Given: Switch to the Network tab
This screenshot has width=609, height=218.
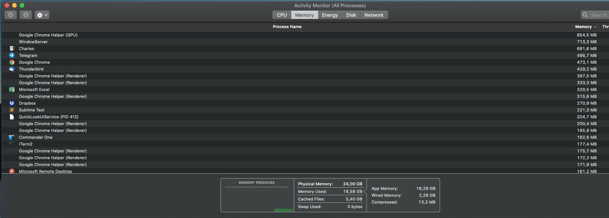Looking at the screenshot, I should 374,15.
